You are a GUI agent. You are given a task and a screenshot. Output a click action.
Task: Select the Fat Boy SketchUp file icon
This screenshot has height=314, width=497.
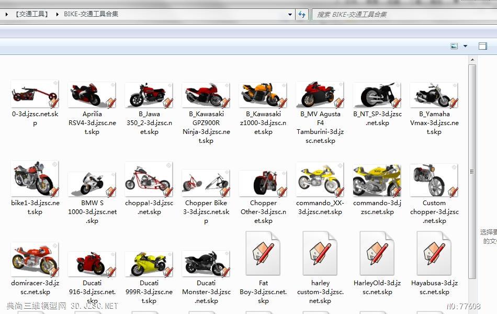point(263,253)
